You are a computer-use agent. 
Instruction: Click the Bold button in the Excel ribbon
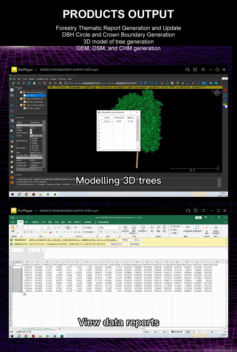25,232
